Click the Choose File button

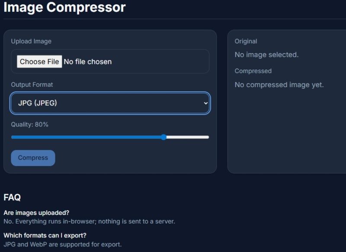(39, 61)
